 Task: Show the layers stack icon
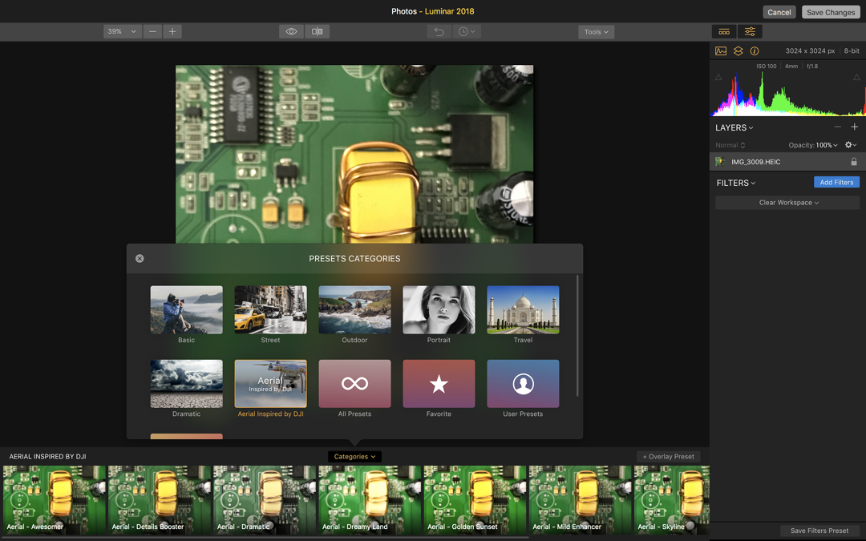pos(738,50)
